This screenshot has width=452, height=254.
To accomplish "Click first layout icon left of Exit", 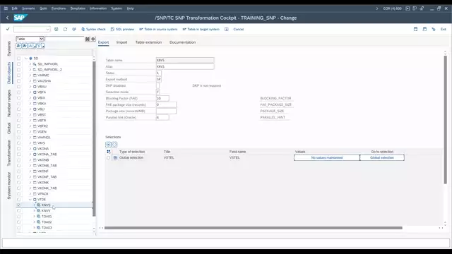I will 415,29.
